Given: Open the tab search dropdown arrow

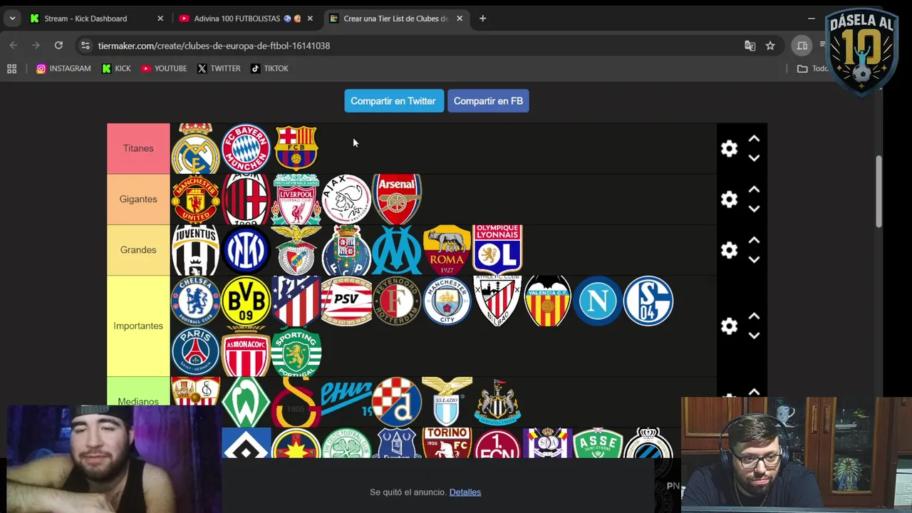Looking at the screenshot, I should point(12,19).
